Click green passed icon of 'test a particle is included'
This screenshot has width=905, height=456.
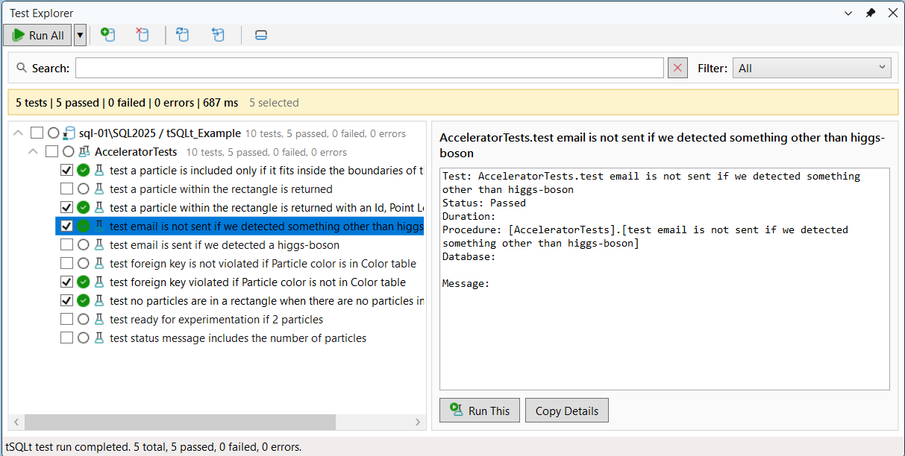pyautogui.click(x=83, y=171)
